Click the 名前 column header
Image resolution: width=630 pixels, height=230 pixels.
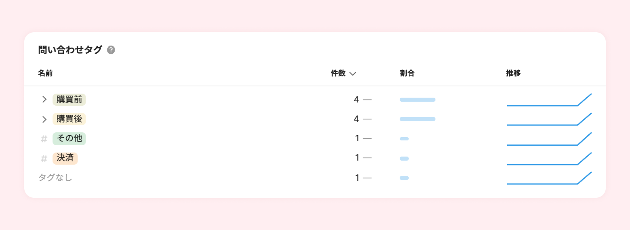(x=45, y=73)
